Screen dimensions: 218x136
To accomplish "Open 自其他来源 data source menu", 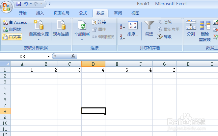I will [39, 30].
